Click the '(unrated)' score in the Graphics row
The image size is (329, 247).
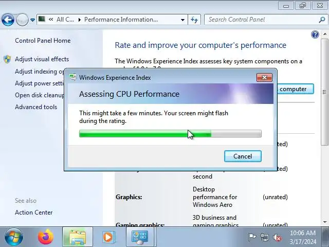[x=275, y=197]
